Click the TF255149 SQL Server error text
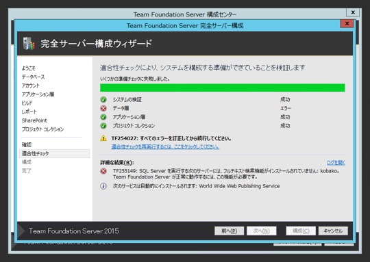This screenshot has height=262, width=370. (226, 174)
